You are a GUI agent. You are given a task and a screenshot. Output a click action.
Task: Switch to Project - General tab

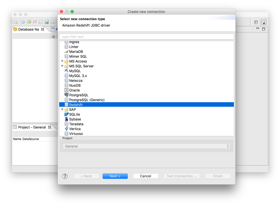click(x=32, y=127)
